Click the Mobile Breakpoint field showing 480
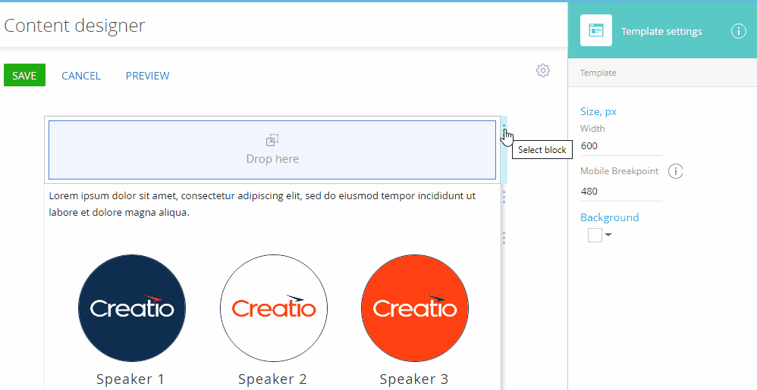The image size is (757, 390). pyautogui.click(x=621, y=192)
